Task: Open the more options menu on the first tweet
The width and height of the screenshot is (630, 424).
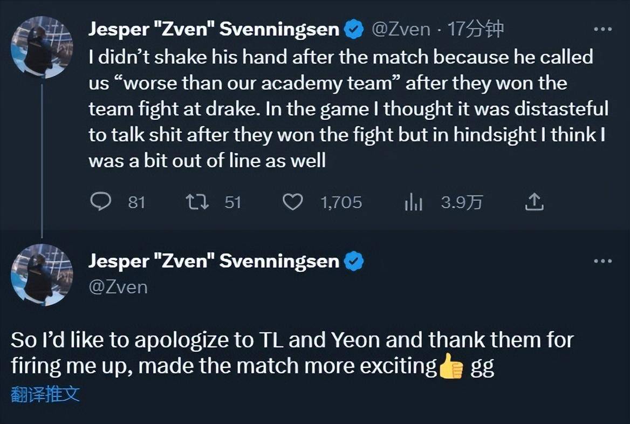Action: tap(602, 29)
